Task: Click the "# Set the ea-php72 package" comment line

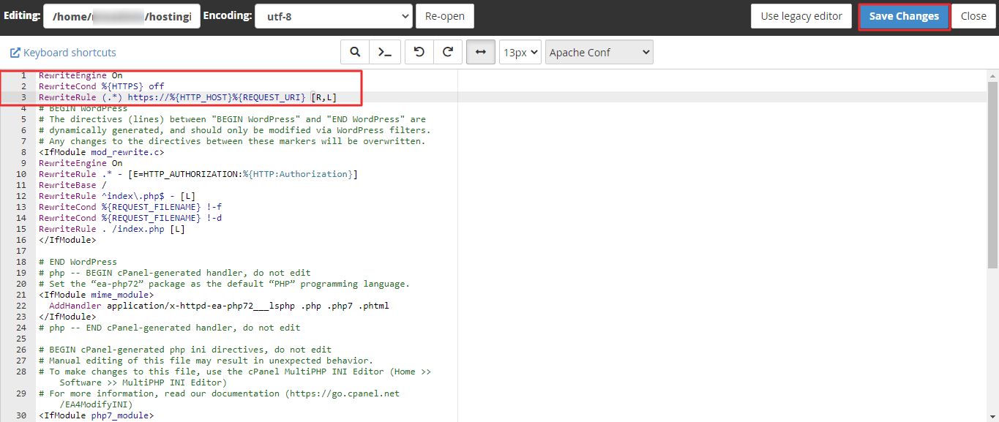Action: [225, 284]
